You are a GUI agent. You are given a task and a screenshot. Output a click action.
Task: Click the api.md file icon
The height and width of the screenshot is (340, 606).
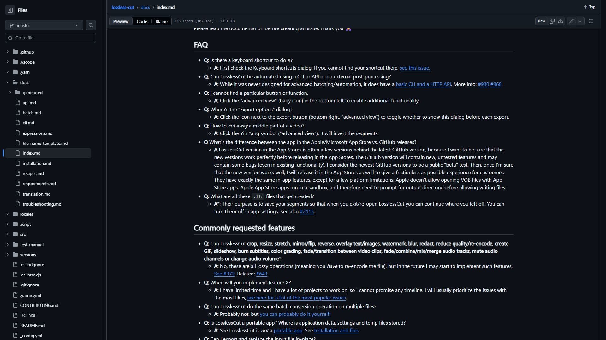point(18,102)
